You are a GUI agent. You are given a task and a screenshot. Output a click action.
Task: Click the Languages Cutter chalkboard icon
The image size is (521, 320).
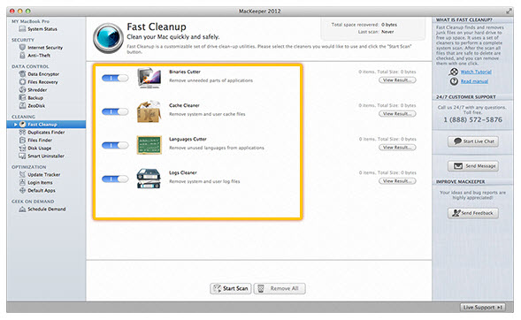[149, 145]
